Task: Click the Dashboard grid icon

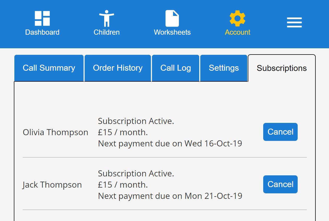Action: (x=42, y=18)
